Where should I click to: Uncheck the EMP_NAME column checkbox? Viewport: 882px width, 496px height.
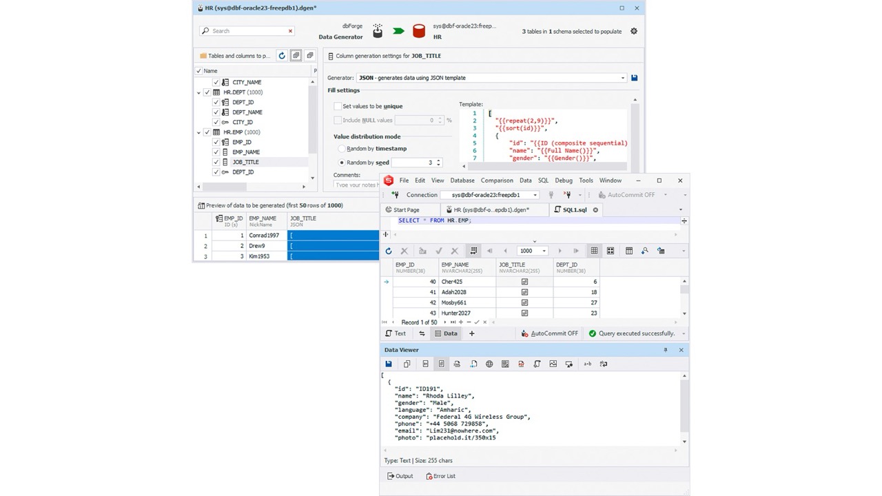216,152
